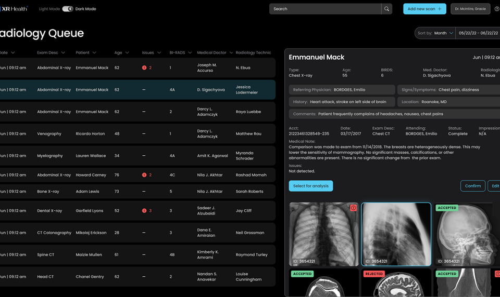The image size is (500, 297).
Task: Click the REJECTED badge on brain scan
Action: click(374, 274)
